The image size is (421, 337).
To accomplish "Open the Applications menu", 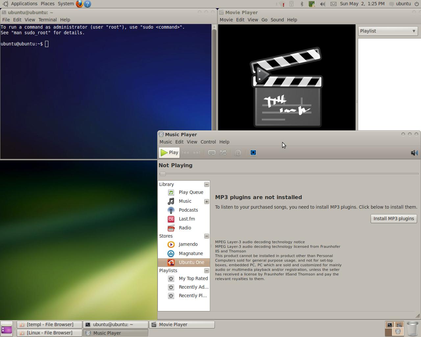I will 20,4.
